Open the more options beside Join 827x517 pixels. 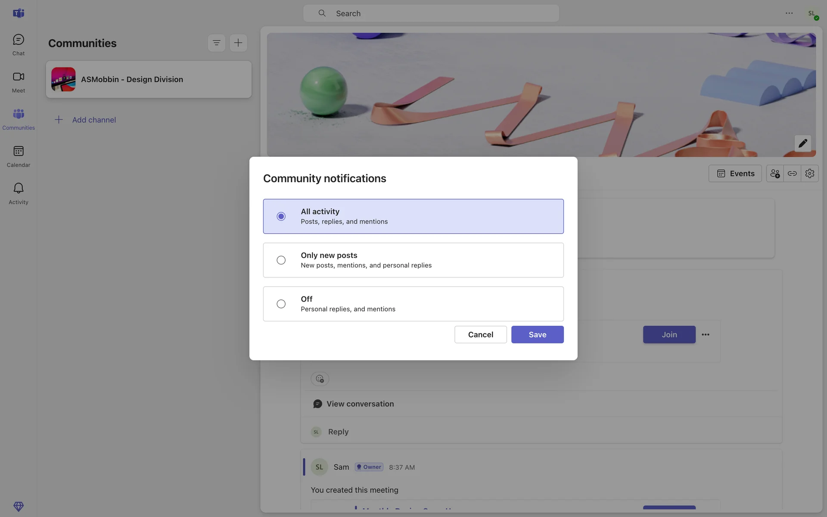705,335
